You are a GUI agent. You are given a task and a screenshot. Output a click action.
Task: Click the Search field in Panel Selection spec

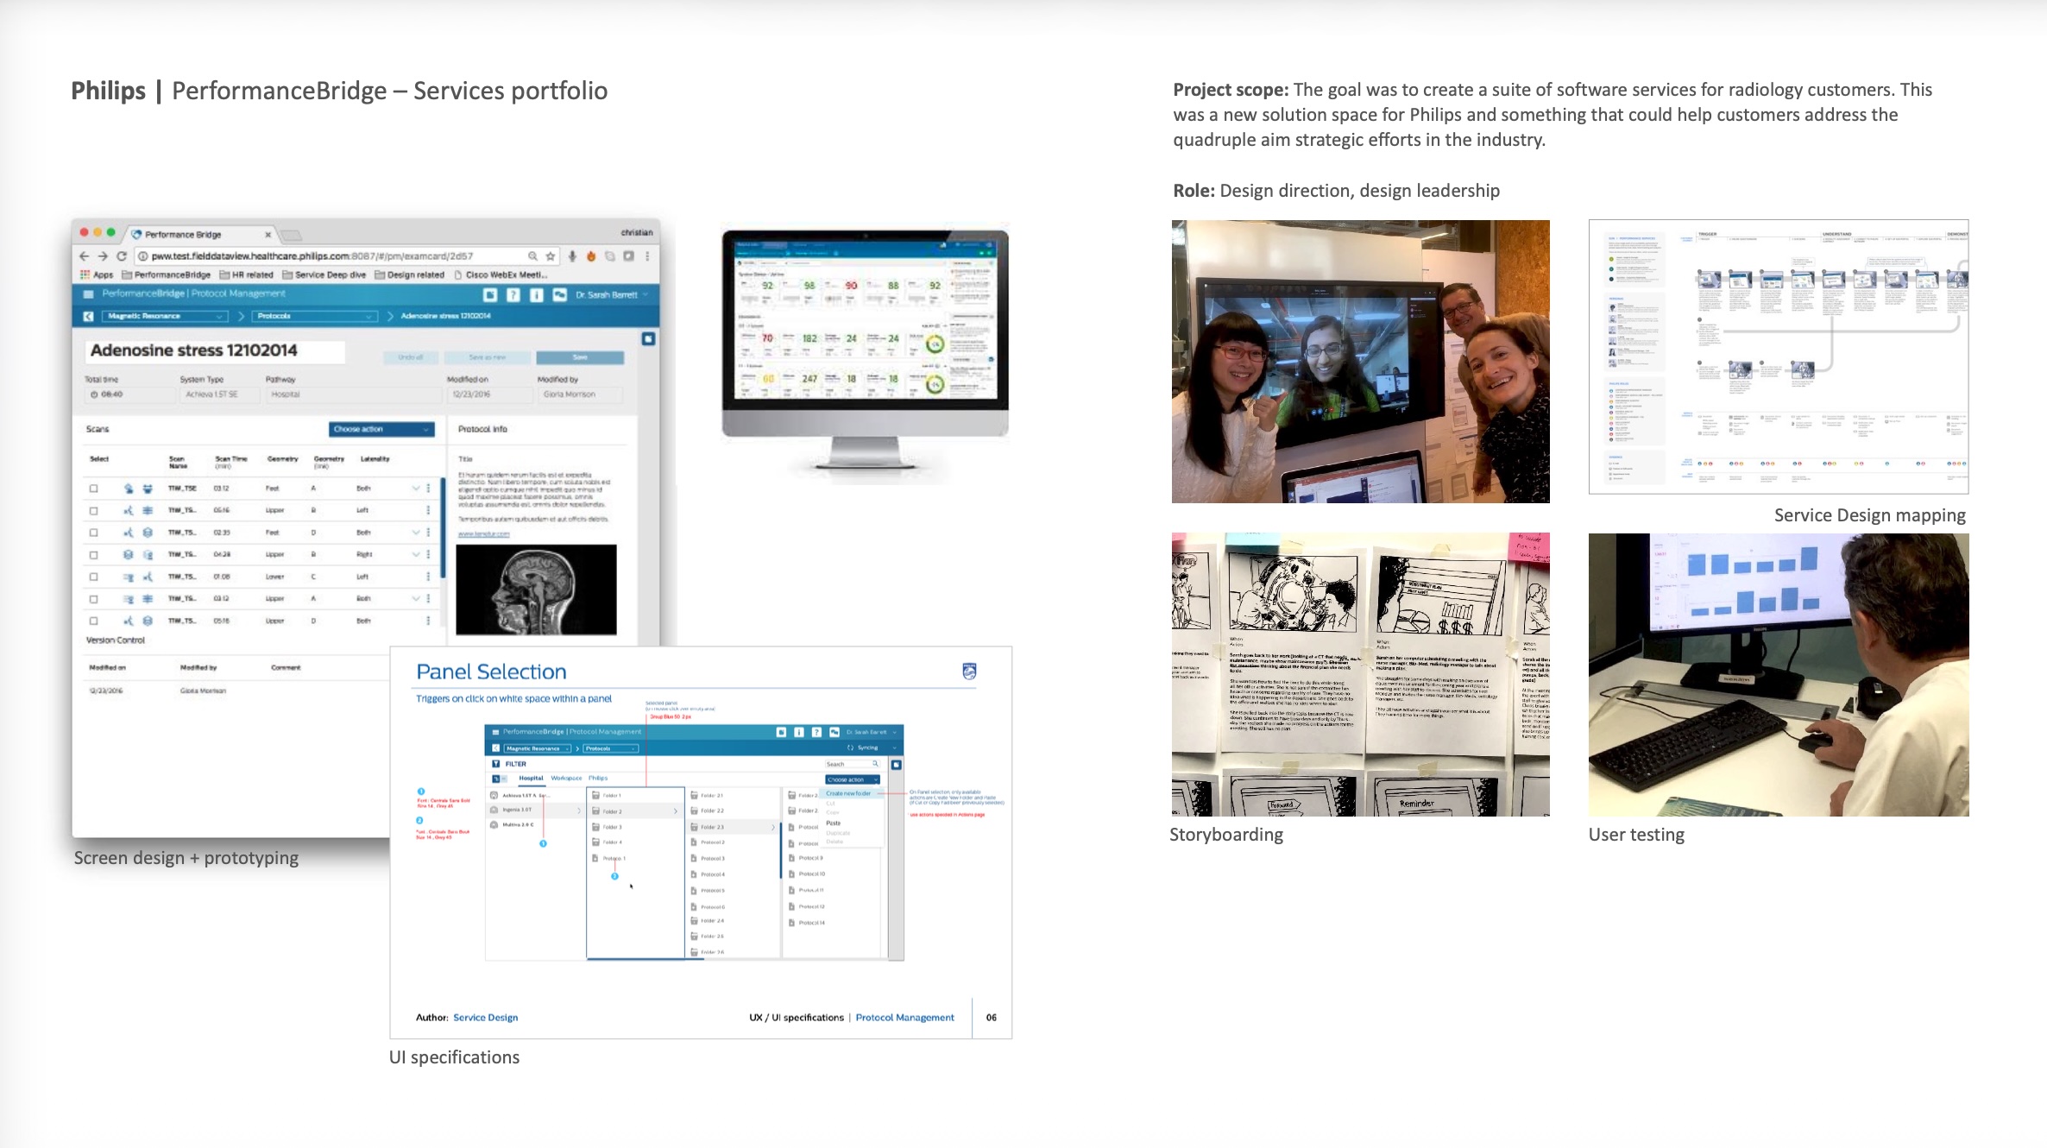coord(852,764)
